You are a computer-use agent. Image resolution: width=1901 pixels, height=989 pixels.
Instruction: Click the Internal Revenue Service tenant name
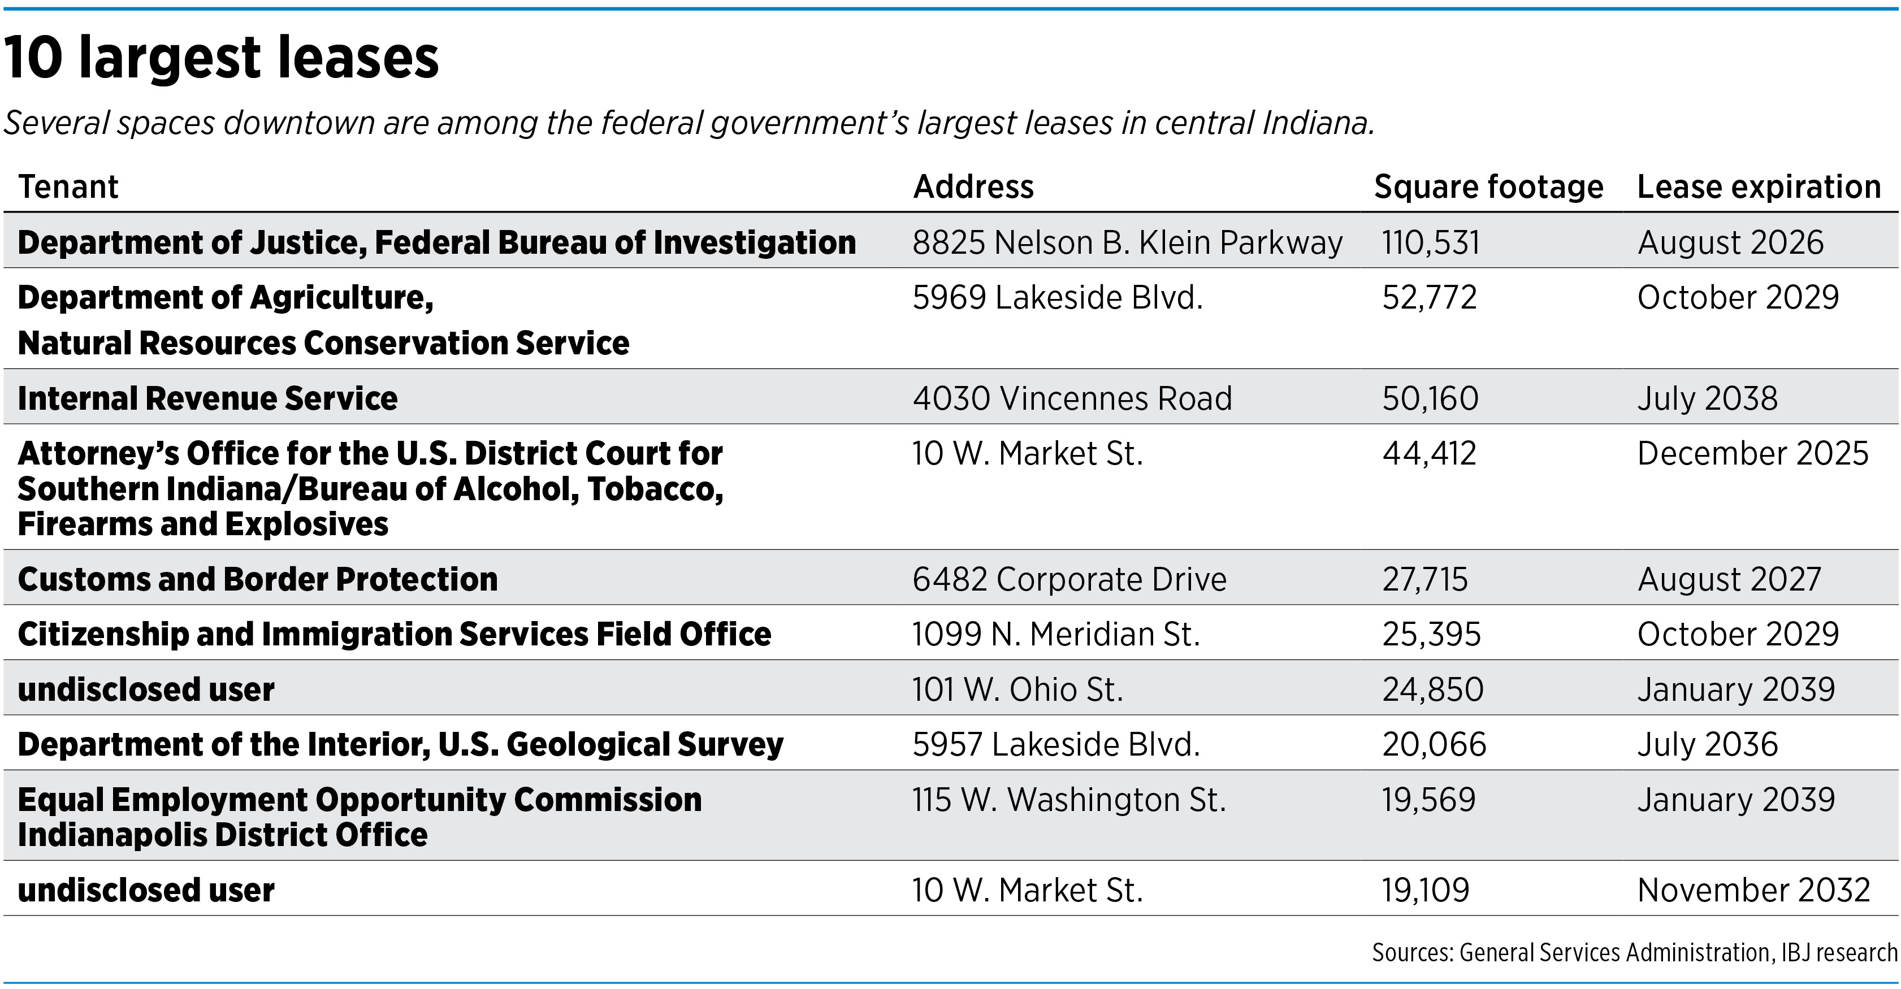coord(207,398)
